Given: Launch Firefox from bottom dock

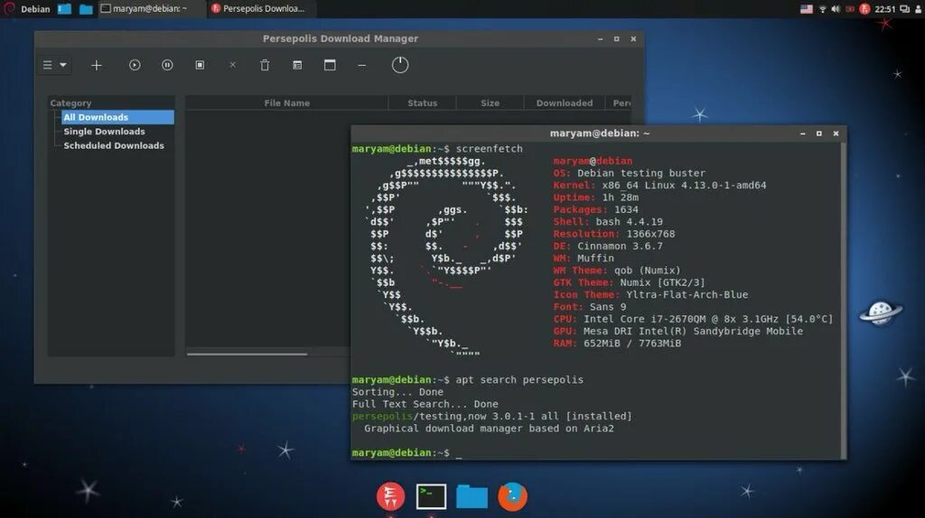Looking at the screenshot, I should 512,496.
